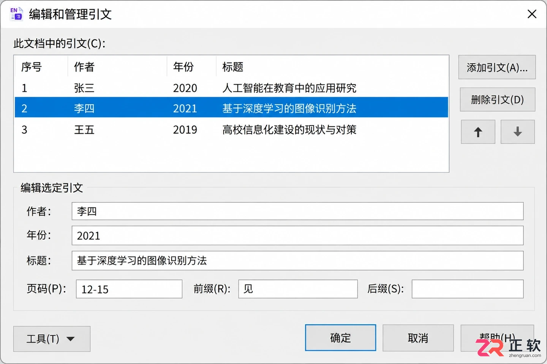Close the 编辑和管理引文 dialog
Screen dimensions: 547x364
[x=532, y=14]
